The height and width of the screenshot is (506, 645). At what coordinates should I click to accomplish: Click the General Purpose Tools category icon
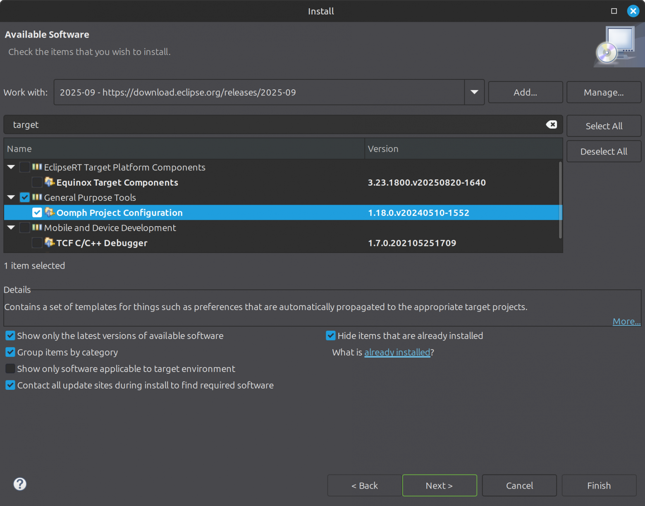click(37, 197)
